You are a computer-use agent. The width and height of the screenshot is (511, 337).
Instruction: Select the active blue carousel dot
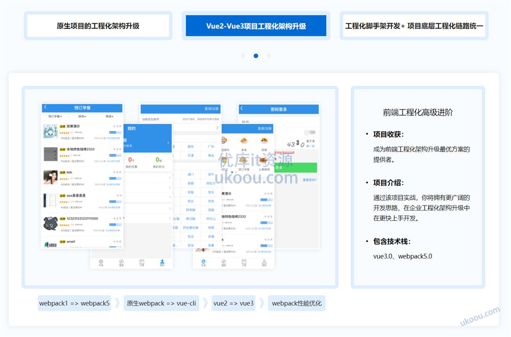click(256, 56)
